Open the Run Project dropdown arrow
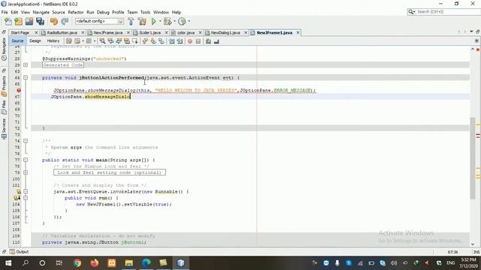 tap(160, 22)
